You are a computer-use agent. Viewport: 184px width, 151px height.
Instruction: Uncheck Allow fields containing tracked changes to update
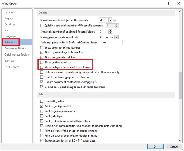(x=41, y=126)
